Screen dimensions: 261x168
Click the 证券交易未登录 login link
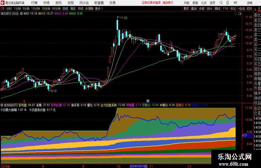151,3
